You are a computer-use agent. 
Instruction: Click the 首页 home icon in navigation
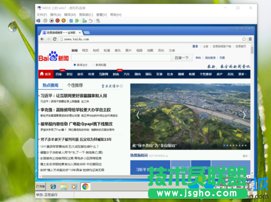[x=46, y=74]
